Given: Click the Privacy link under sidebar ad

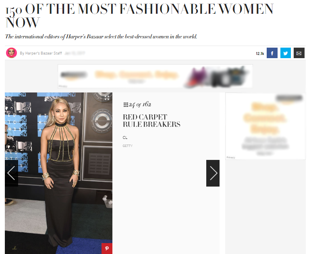Looking at the screenshot, I should (230, 157).
